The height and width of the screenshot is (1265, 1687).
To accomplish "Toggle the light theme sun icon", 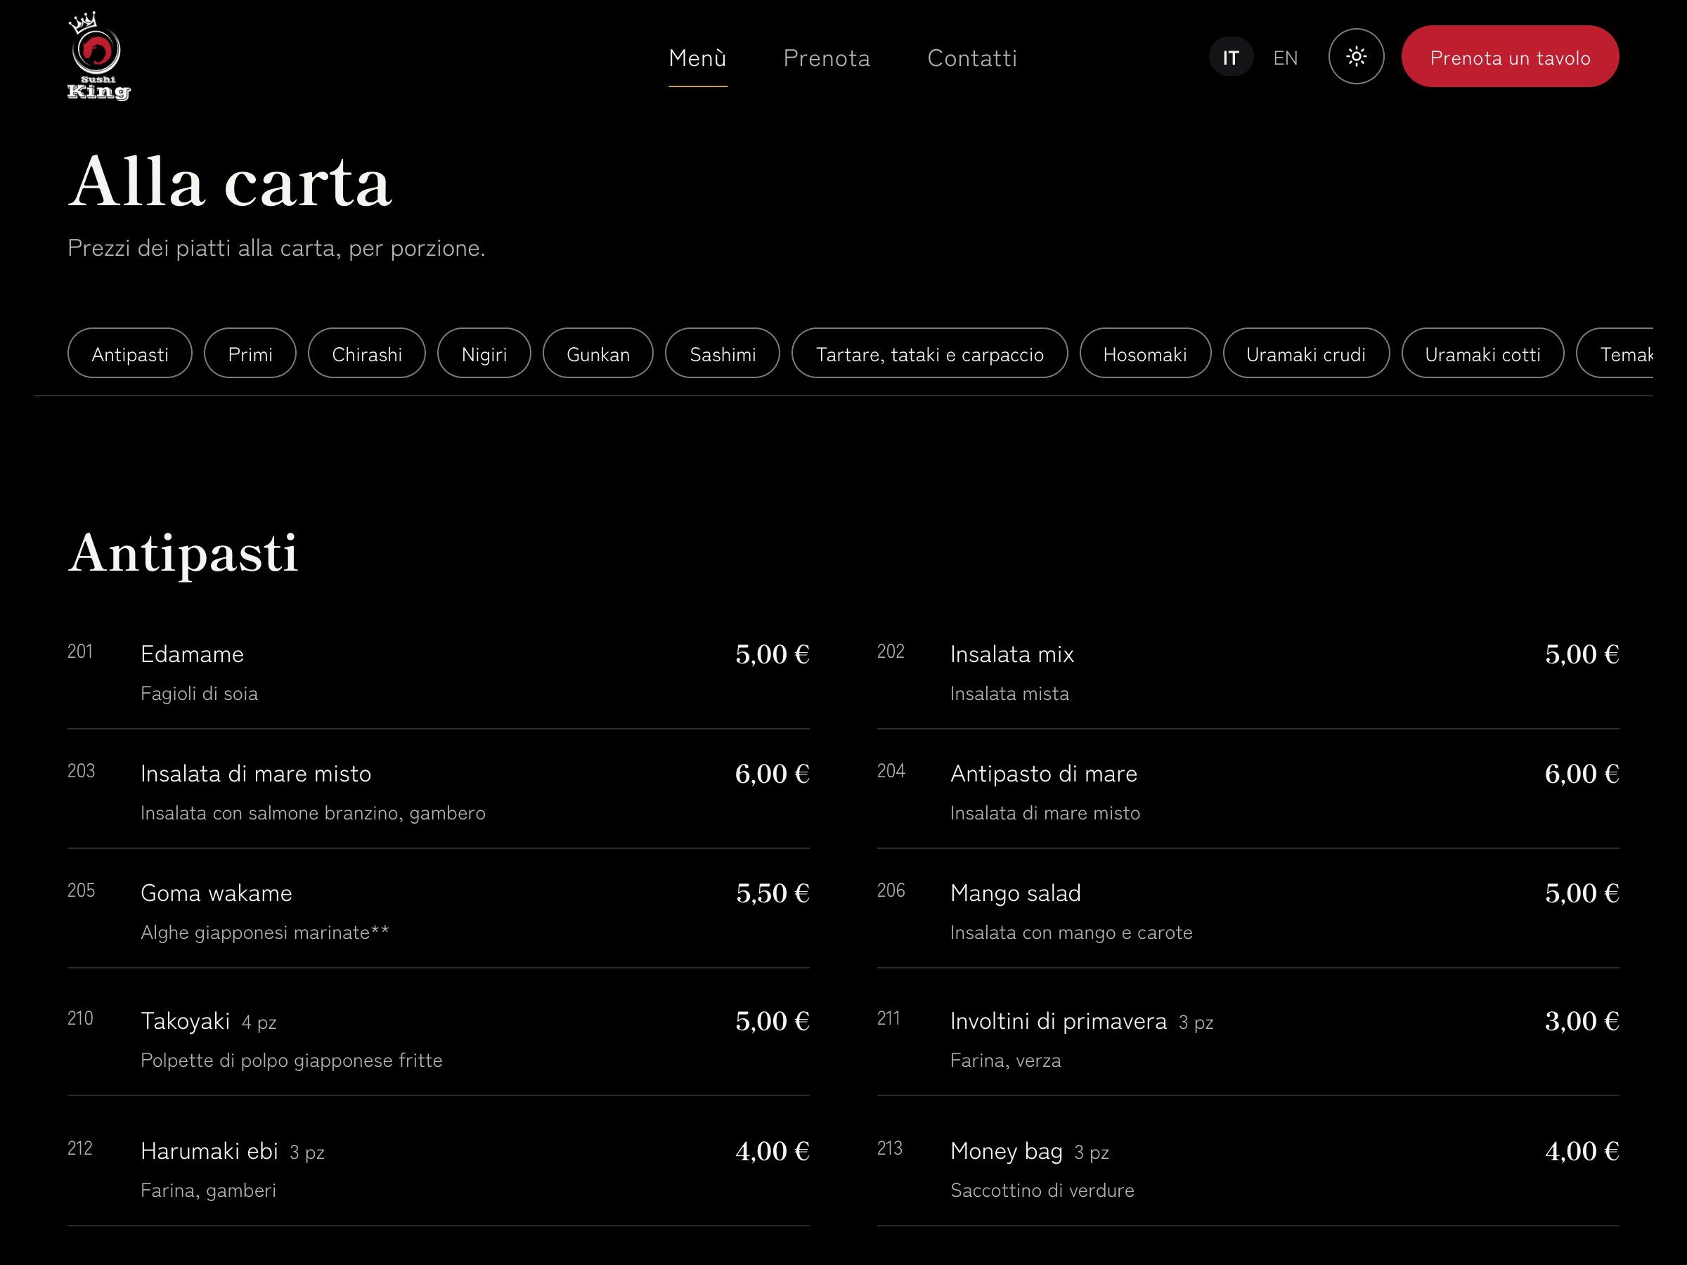I will pyautogui.click(x=1356, y=56).
